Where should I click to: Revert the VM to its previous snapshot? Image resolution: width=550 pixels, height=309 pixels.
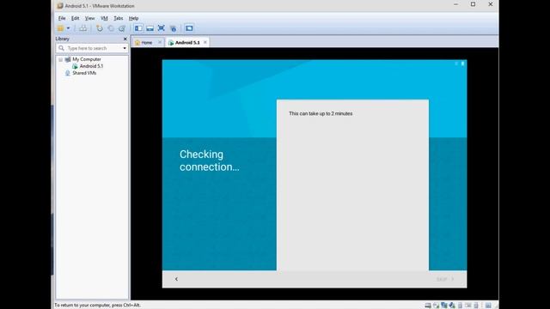(111, 28)
